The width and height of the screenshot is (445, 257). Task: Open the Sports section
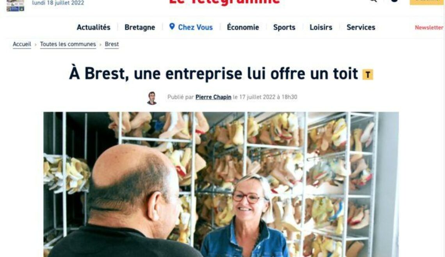tap(284, 28)
